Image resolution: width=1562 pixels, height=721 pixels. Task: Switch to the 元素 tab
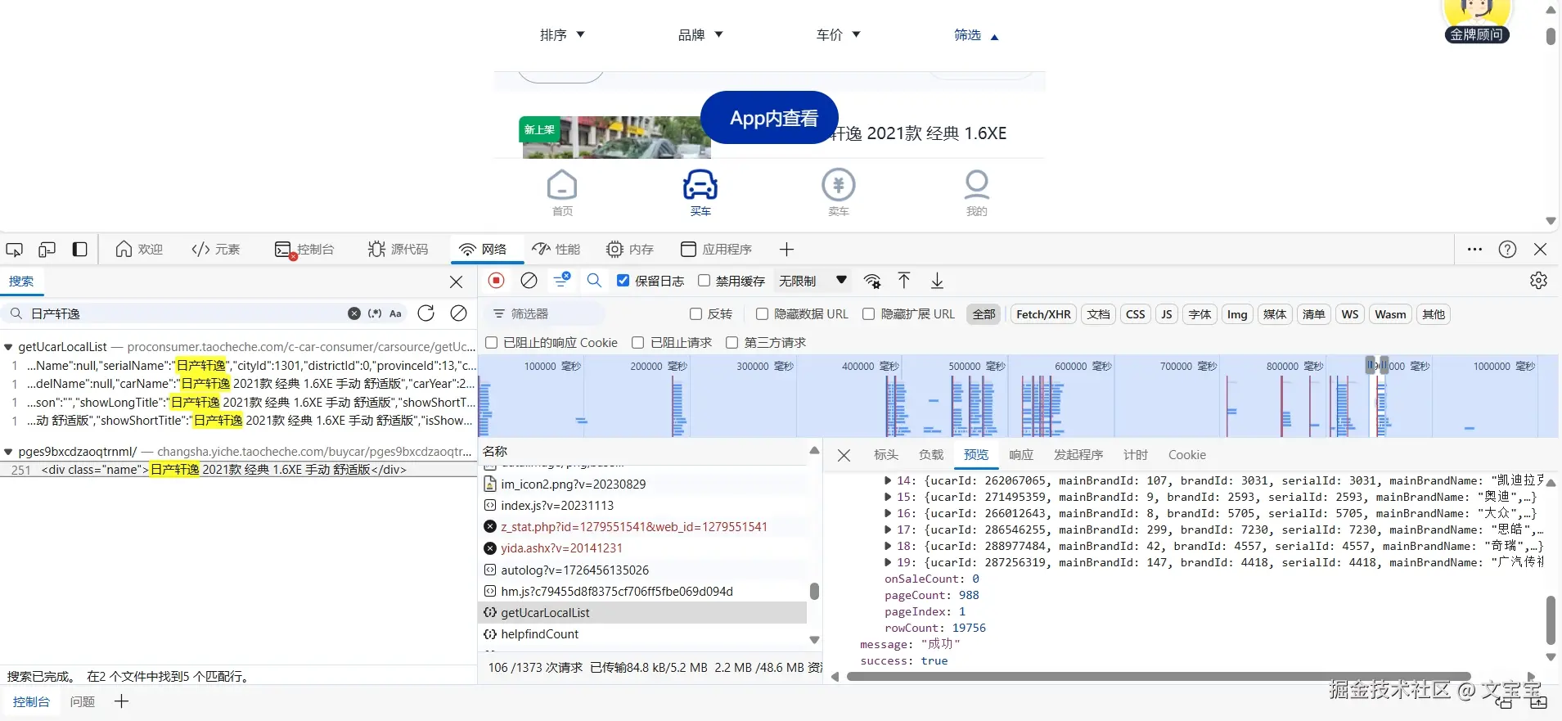(215, 250)
